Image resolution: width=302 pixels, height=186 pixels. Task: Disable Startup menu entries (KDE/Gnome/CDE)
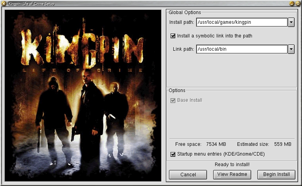coord(173,154)
